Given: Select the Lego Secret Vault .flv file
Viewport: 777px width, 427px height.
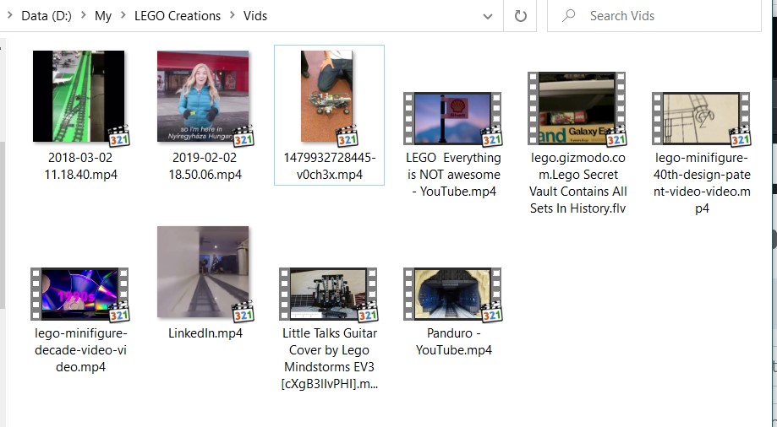Looking at the screenshot, I should (577, 109).
